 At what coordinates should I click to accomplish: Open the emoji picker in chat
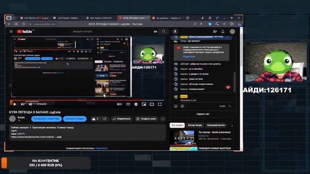[175, 106]
